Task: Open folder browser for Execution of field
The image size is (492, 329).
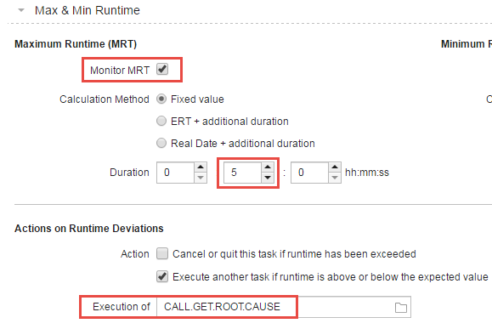Action: [x=401, y=308]
